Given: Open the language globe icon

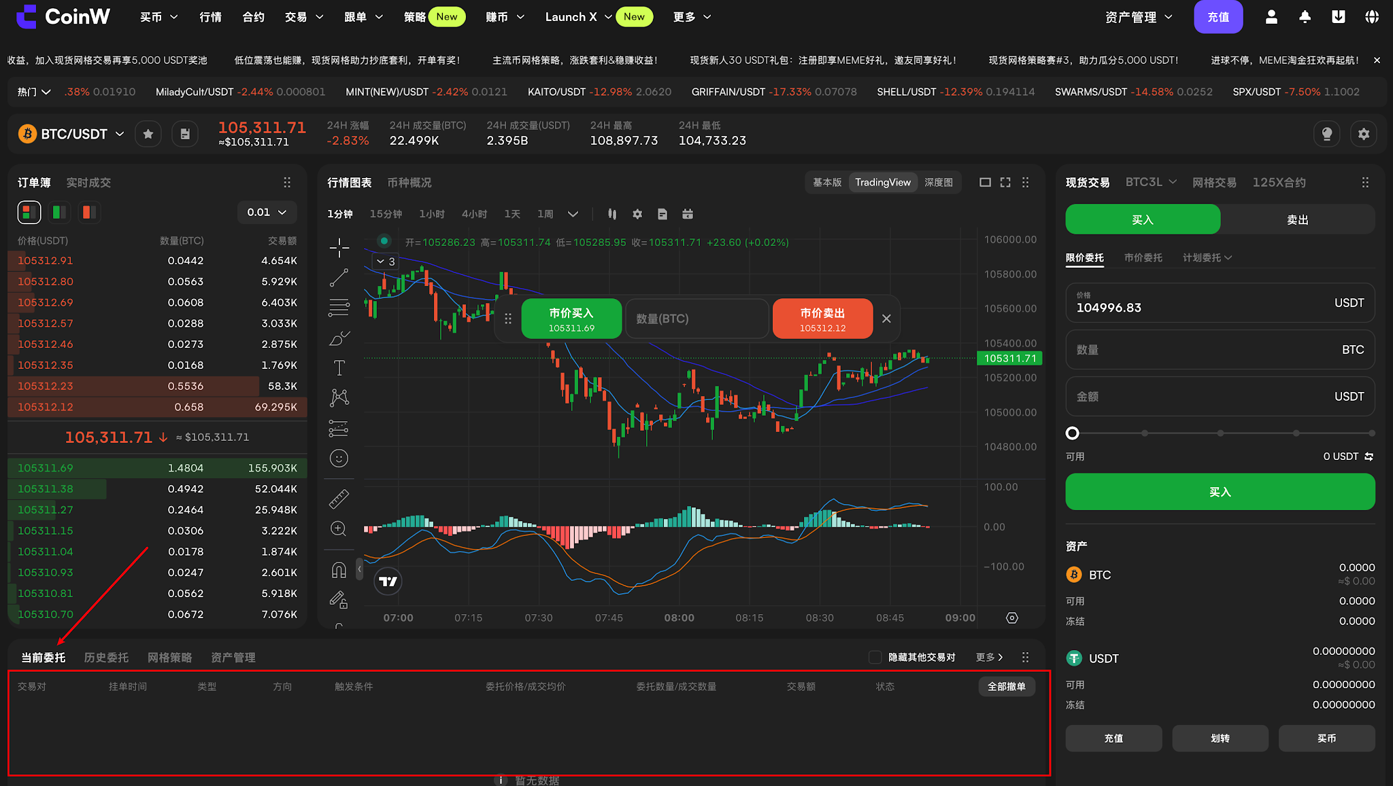Looking at the screenshot, I should [x=1372, y=17].
